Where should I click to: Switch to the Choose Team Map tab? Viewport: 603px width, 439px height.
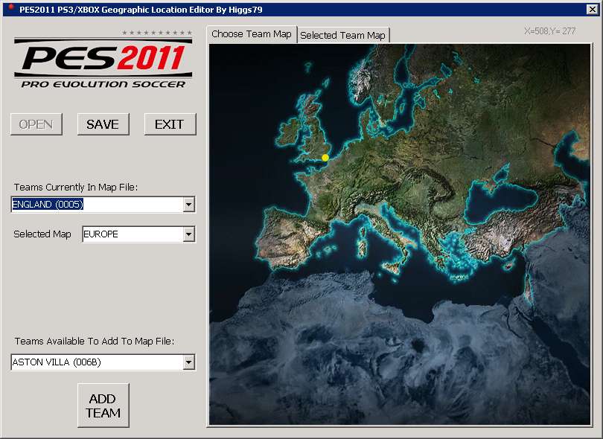click(252, 34)
